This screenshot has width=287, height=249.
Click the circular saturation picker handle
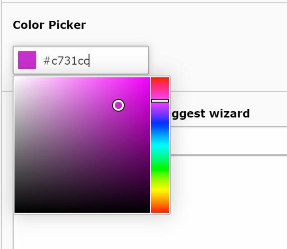pos(118,105)
